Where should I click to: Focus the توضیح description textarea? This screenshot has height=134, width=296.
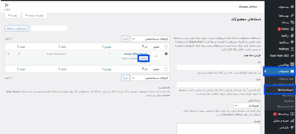219,129
